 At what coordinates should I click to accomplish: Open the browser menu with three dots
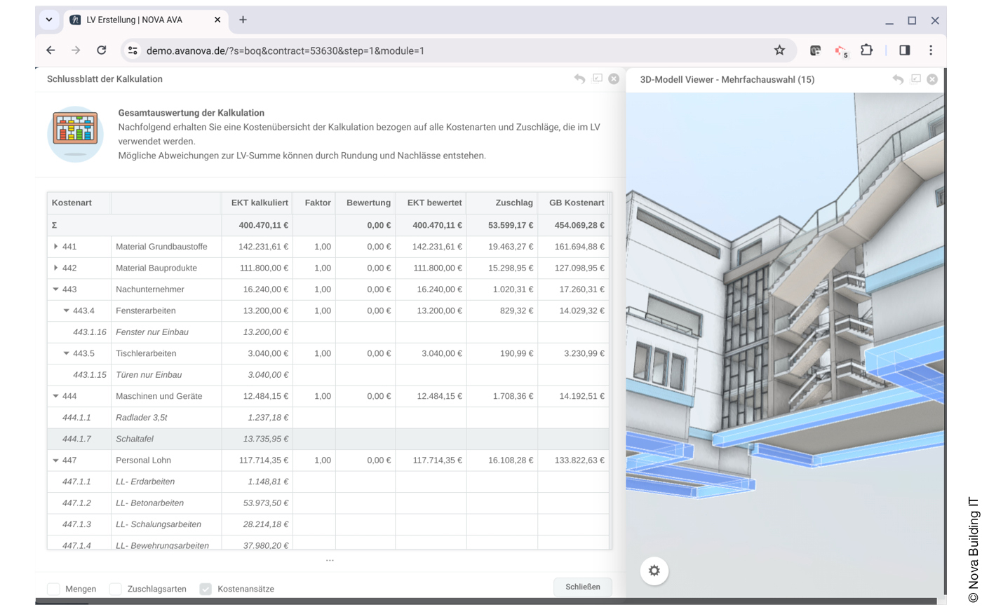pyautogui.click(x=931, y=50)
